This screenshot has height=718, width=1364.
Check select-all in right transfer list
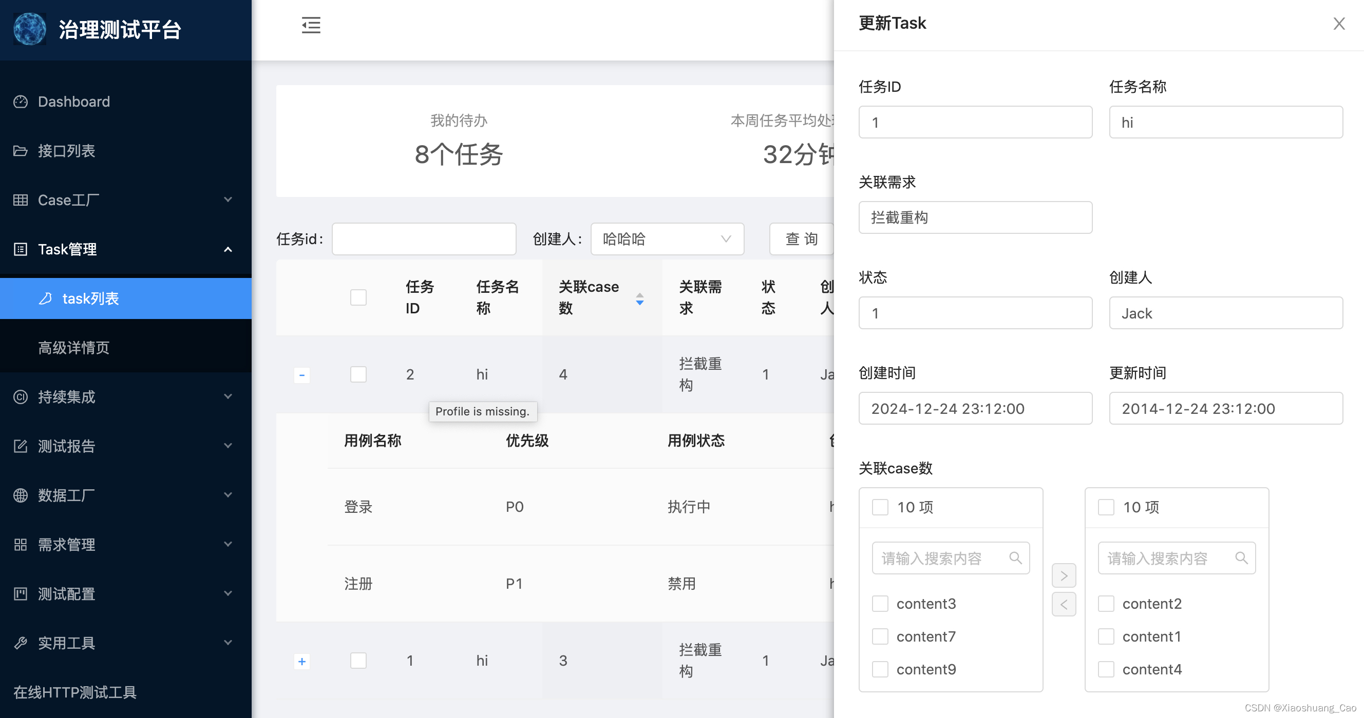(x=1106, y=507)
